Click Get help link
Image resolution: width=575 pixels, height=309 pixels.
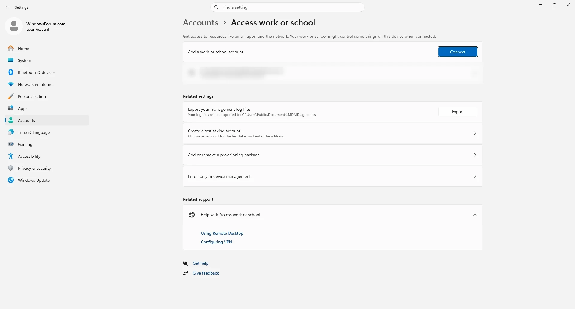click(201, 263)
